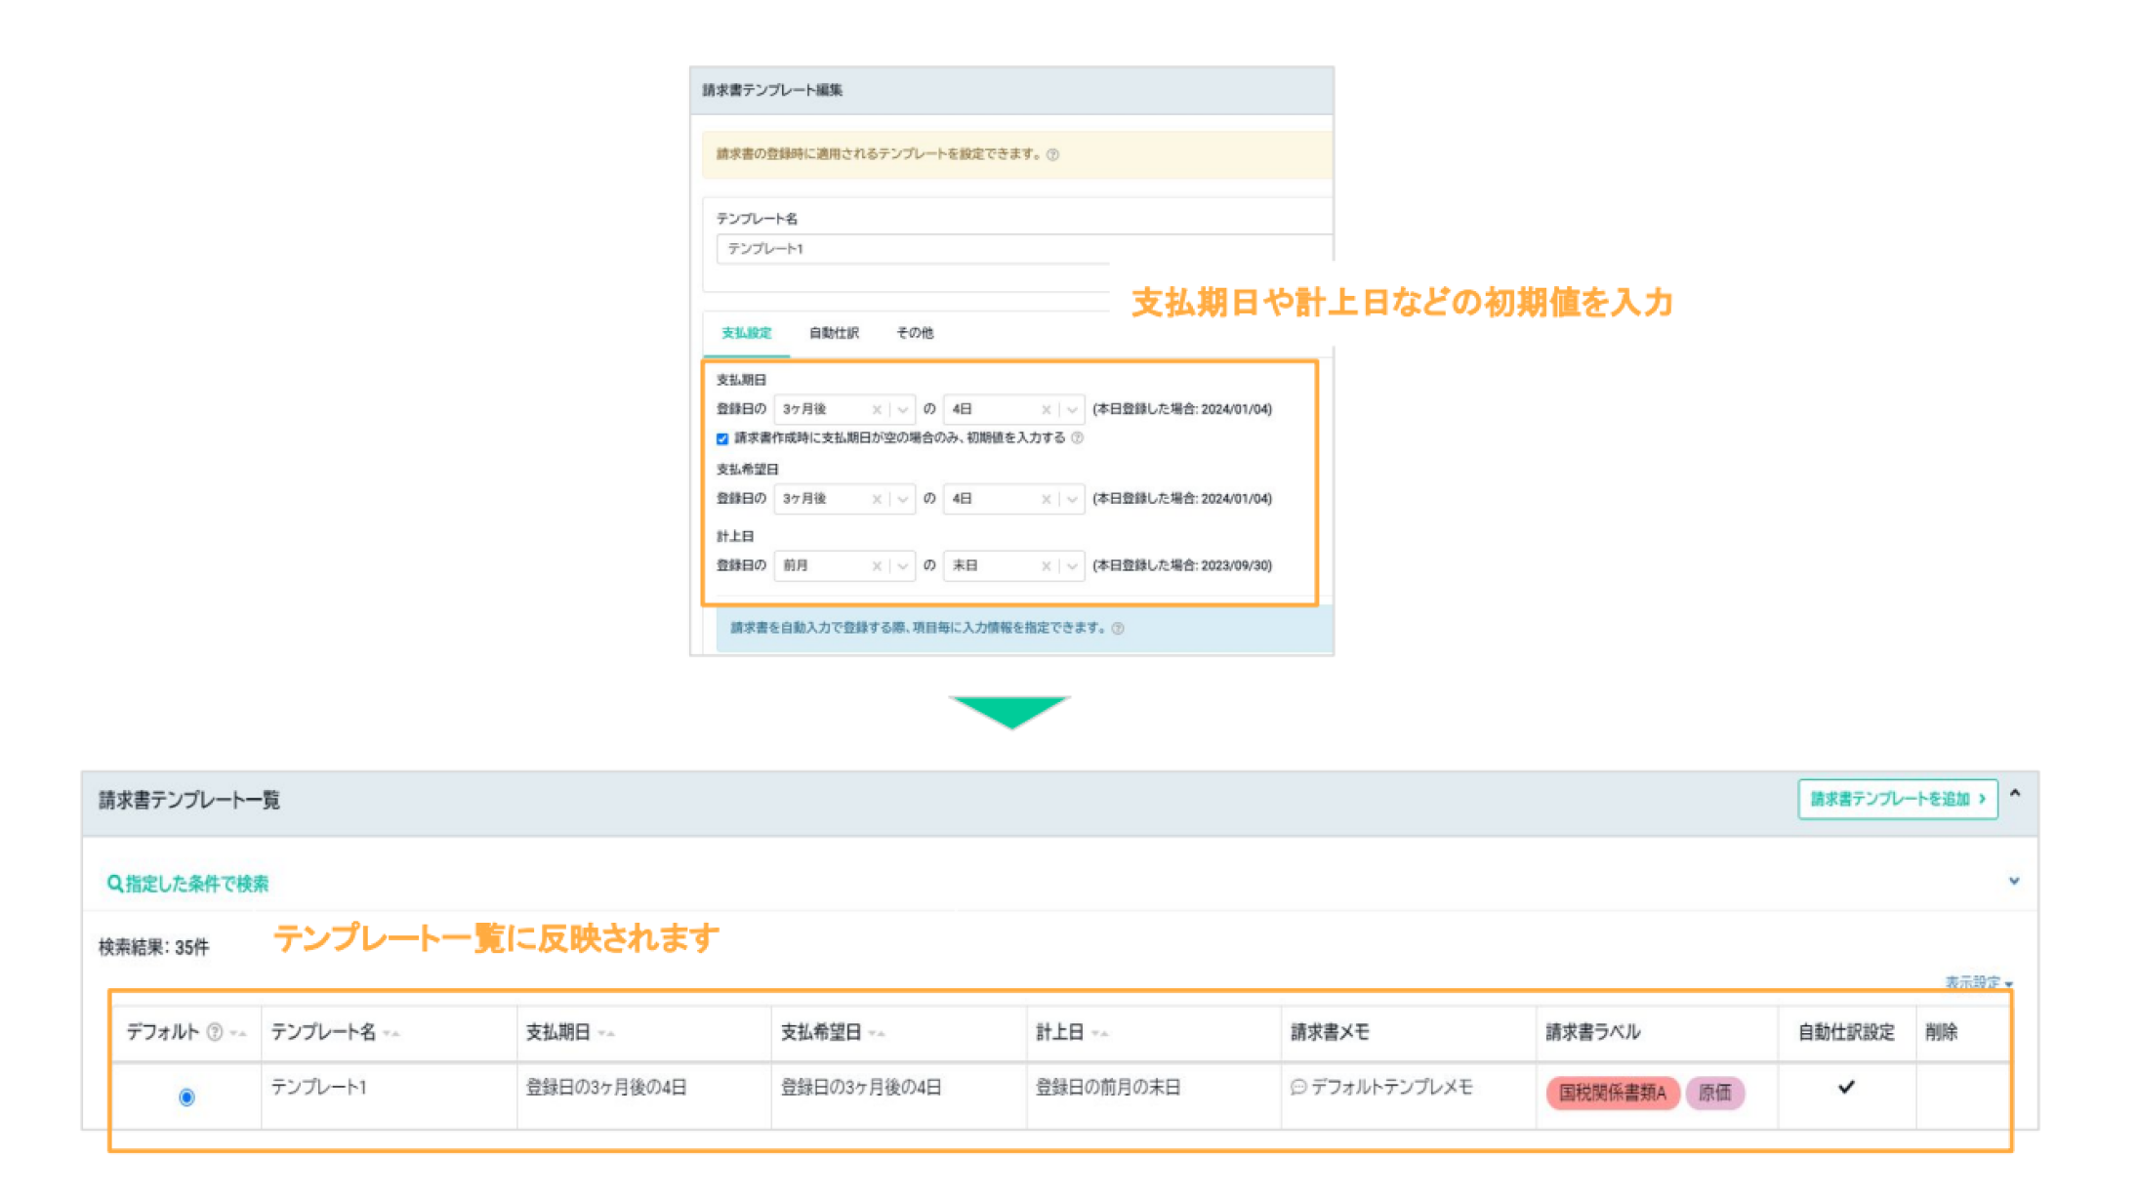Click the 請求書テンプレートを追加 button
2138x1201 pixels.
[1897, 799]
